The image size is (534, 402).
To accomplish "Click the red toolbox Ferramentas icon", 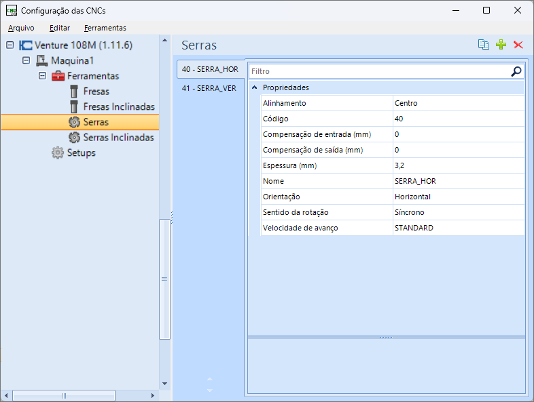I will (x=58, y=76).
